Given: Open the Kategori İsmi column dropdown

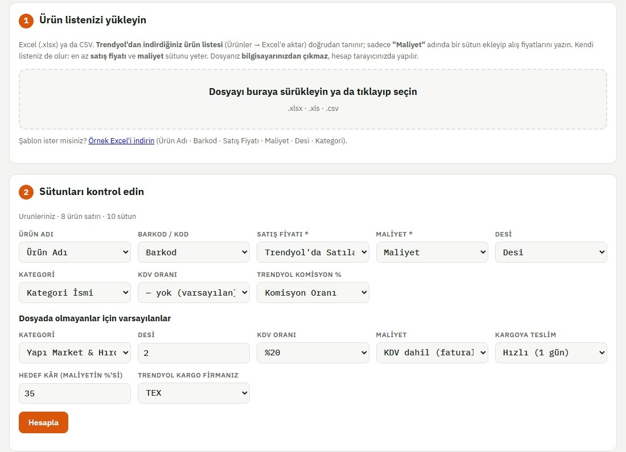Looking at the screenshot, I should point(75,292).
